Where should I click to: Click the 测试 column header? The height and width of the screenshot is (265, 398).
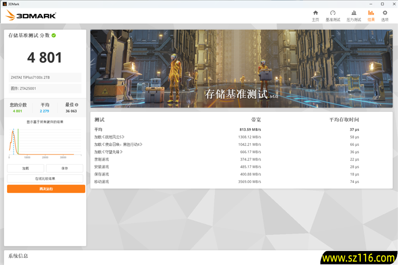99,120
